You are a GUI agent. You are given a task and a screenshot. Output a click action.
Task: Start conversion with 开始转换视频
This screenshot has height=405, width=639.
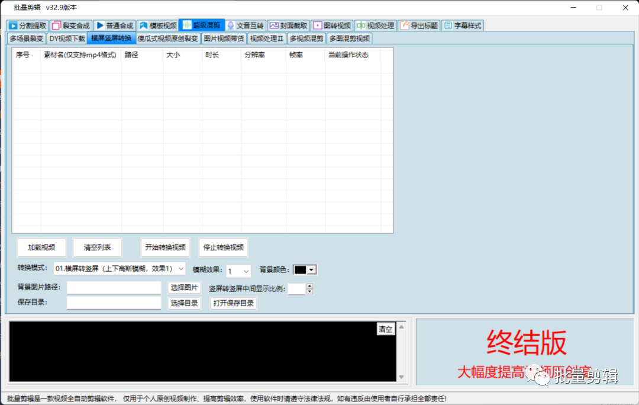pyautogui.click(x=165, y=247)
